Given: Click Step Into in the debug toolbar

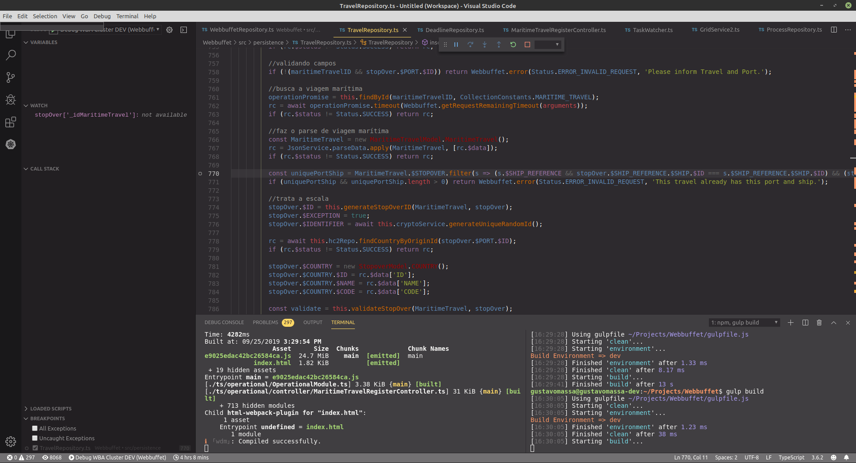Looking at the screenshot, I should (x=485, y=45).
